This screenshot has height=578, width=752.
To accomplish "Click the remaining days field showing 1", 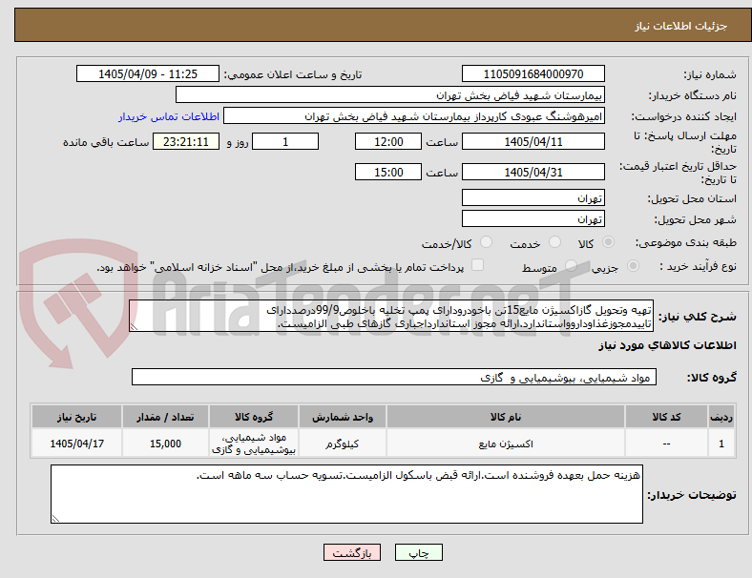I will (285, 141).
